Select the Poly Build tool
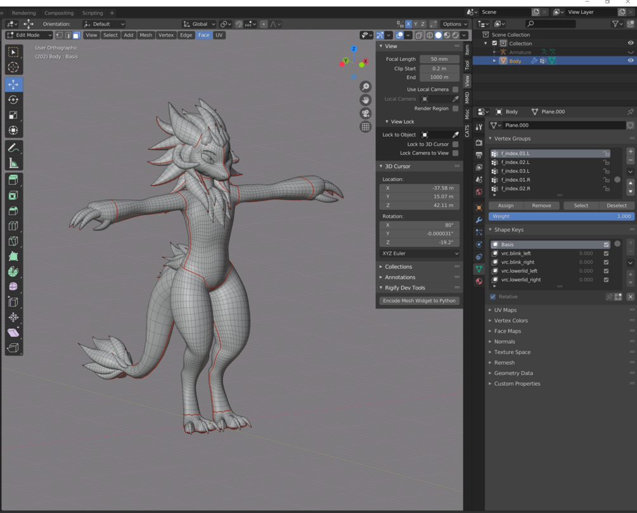The image size is (637, 513). tap(13, 256)
